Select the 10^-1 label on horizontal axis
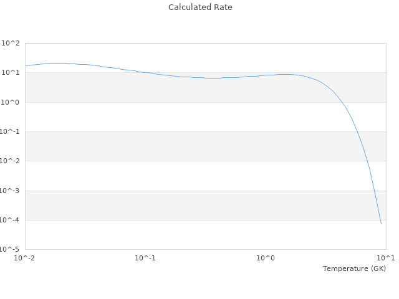 145,258
